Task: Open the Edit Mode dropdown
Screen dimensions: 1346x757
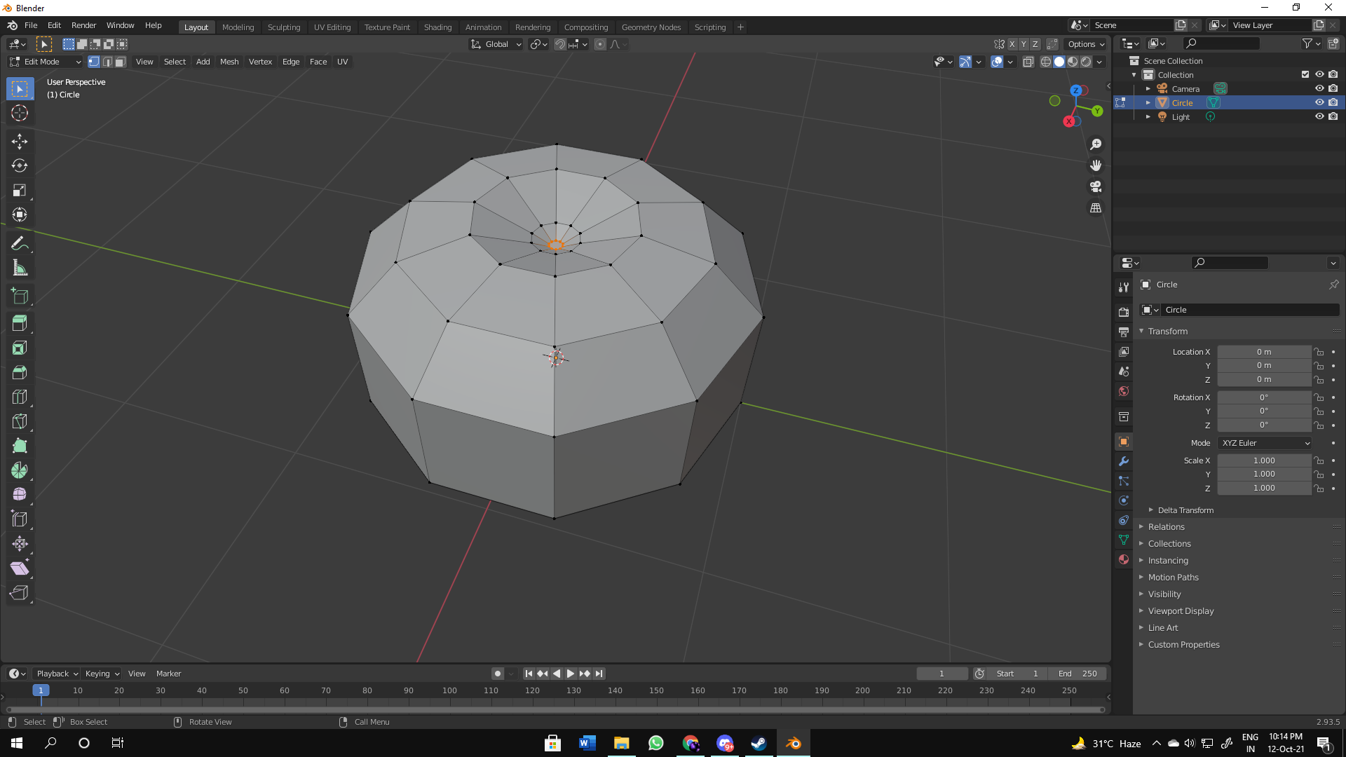Action: coord(46,62)
